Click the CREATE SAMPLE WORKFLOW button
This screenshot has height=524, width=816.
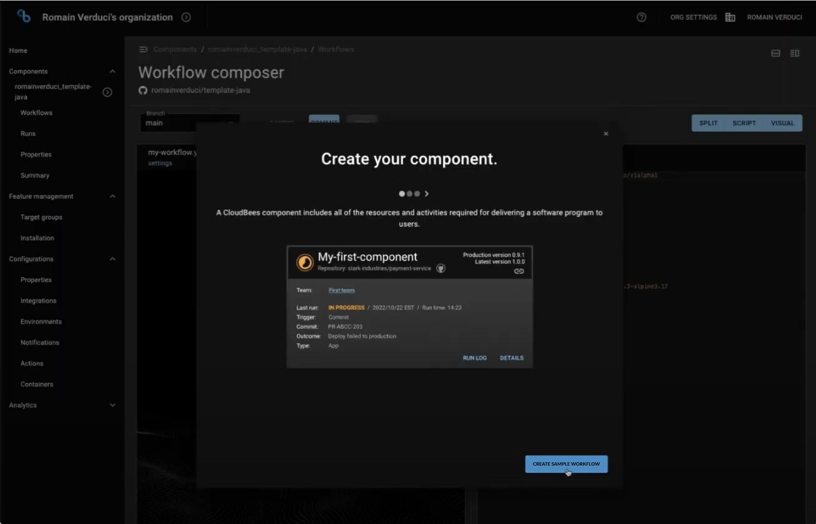566,464
